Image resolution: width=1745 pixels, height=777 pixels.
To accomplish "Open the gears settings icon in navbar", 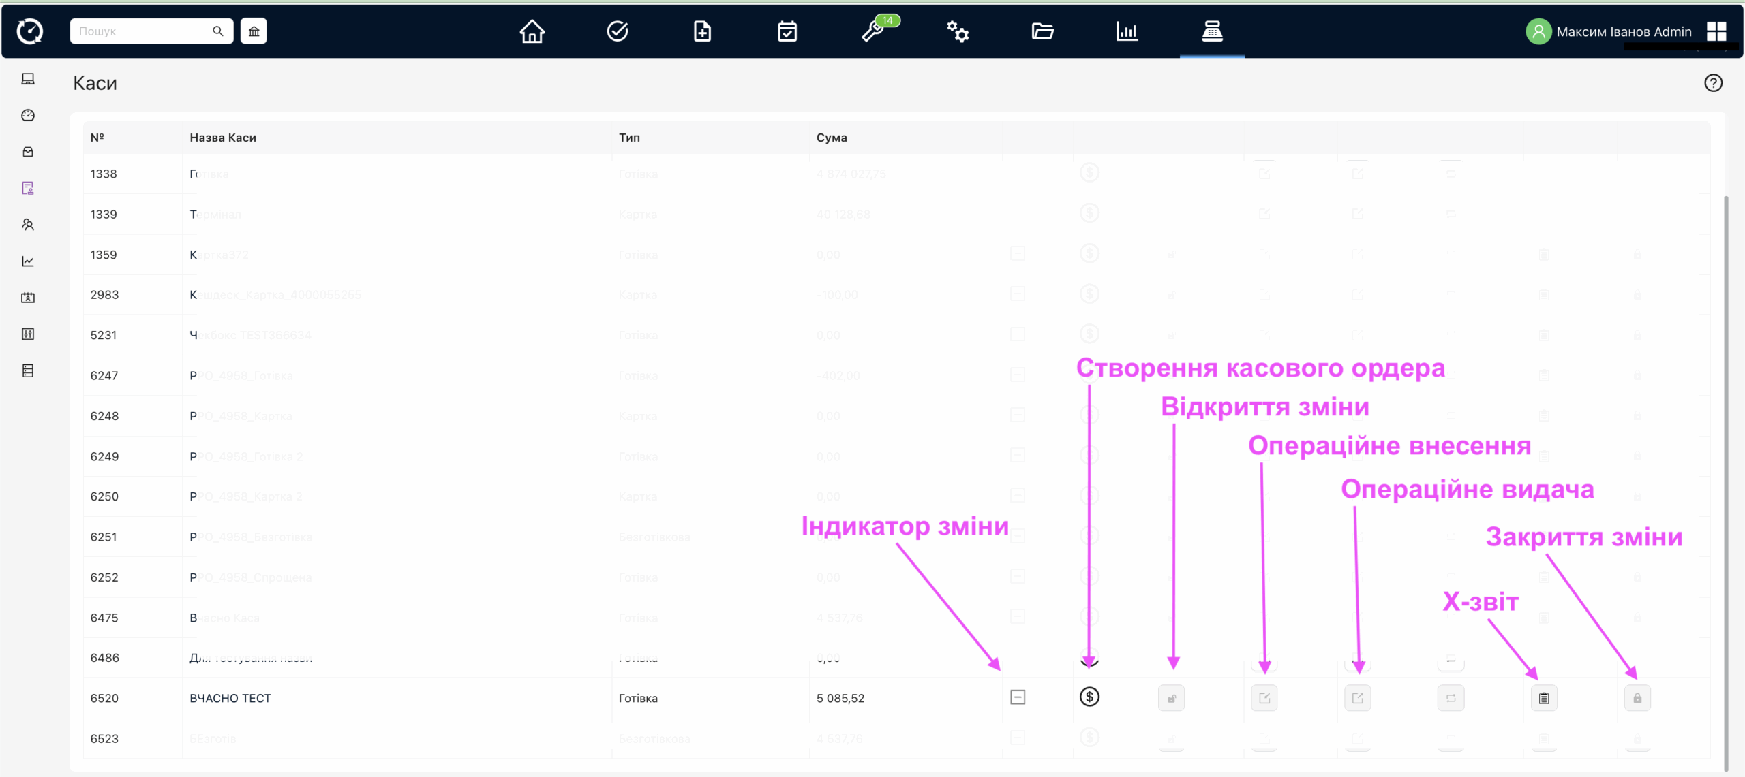I will (958, 31).
